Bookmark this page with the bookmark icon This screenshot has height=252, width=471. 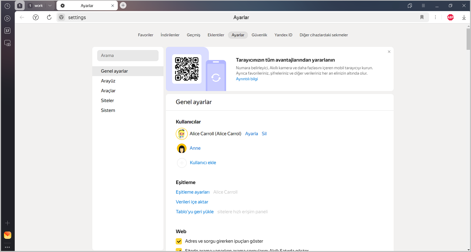click(x=422, y=17)
